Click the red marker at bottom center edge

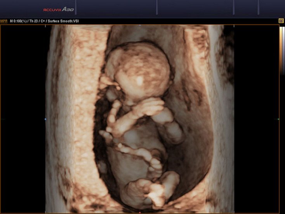click(x=140, y=212)
